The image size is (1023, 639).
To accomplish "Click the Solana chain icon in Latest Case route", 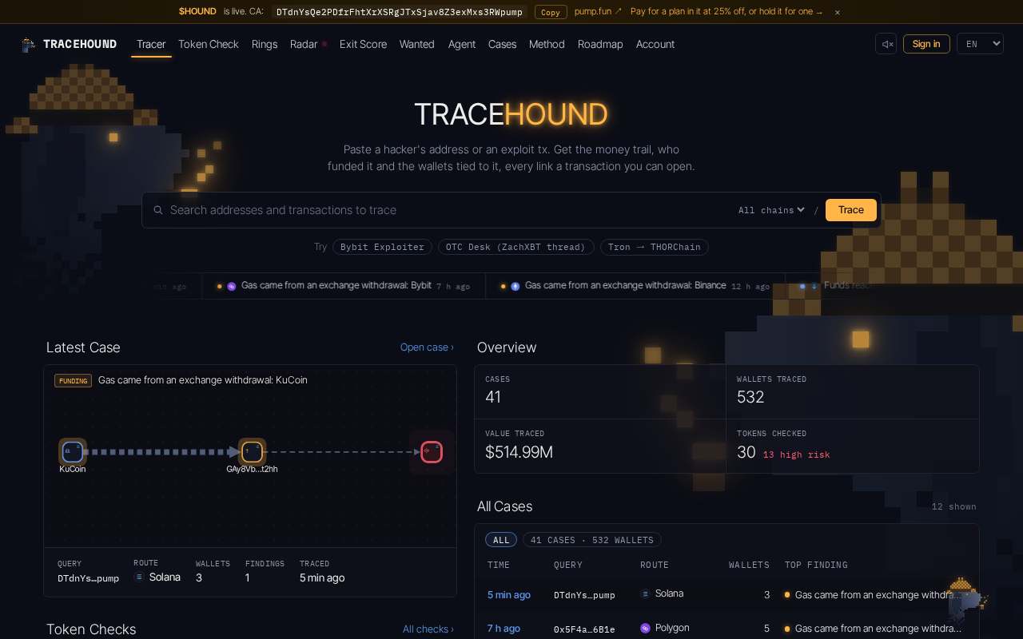I will coord(139,577).
